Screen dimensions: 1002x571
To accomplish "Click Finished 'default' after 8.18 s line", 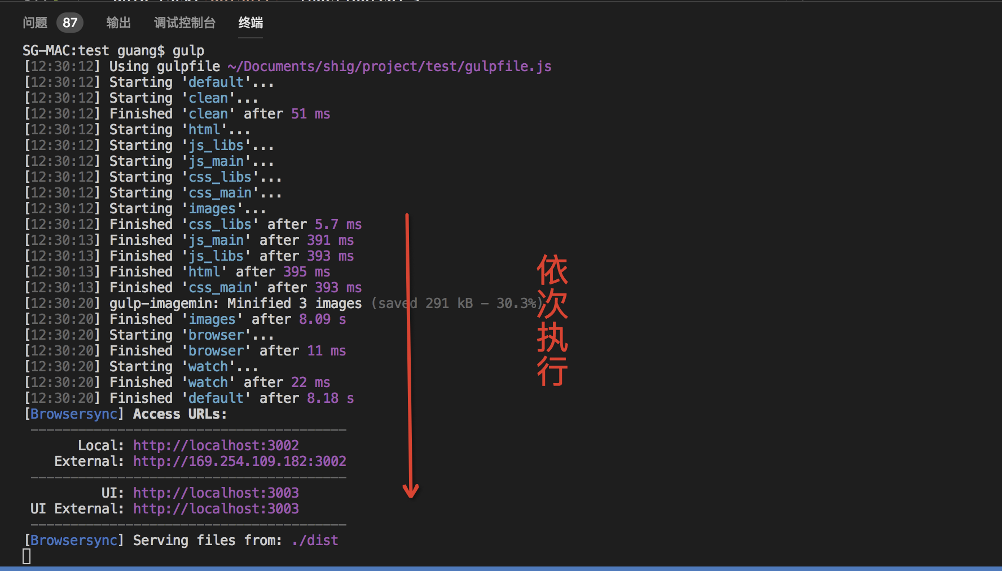I will click(188, 398).
